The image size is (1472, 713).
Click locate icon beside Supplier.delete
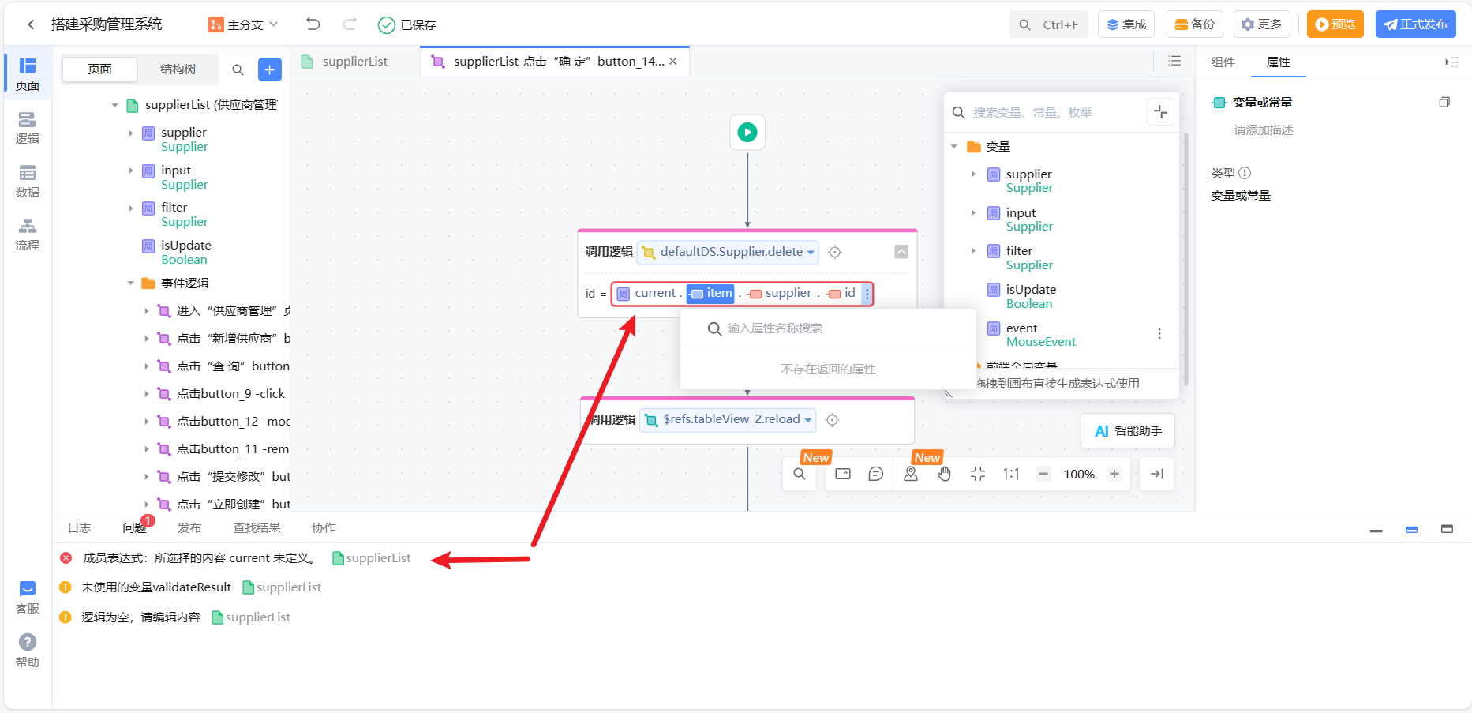[835, 252]
